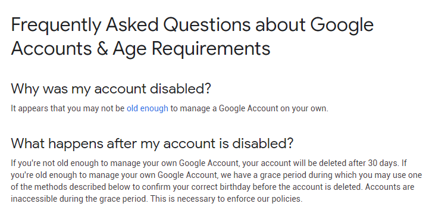This screenshot has height=219, width=429.
Task: Click the "What happens after my account is disabled?" heading
Action: pos(152,144)
